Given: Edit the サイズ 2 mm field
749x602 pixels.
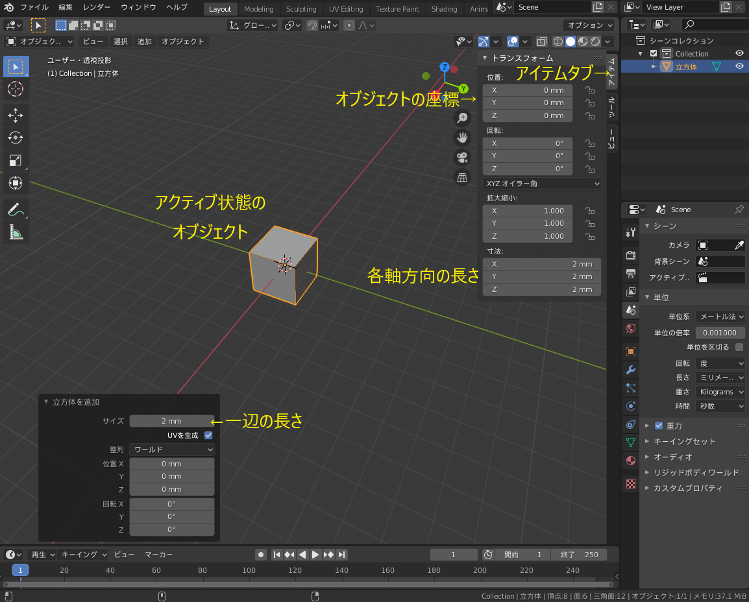Looking at the screenshot, I should 172,421.
